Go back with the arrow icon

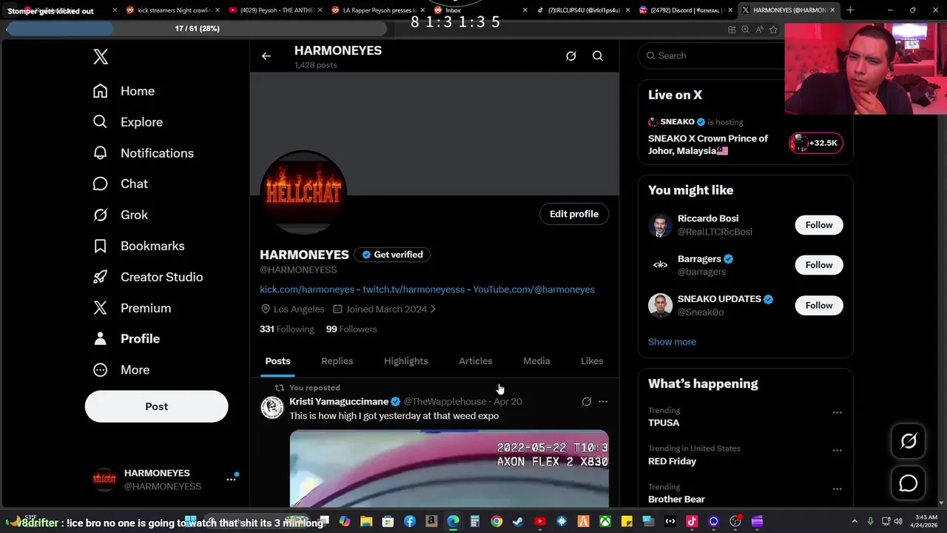pyautogui.click(x=266, y=56)
